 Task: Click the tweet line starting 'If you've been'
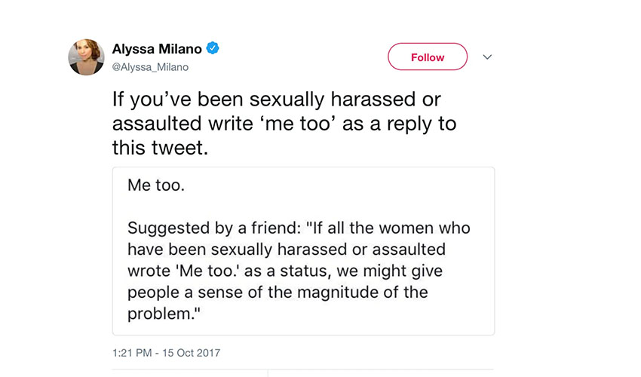pos(277,100)
